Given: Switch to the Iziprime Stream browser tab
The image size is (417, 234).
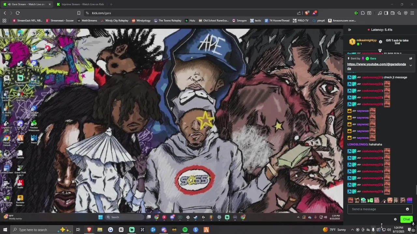Looking at the screenshot, I should click(80, 4).
